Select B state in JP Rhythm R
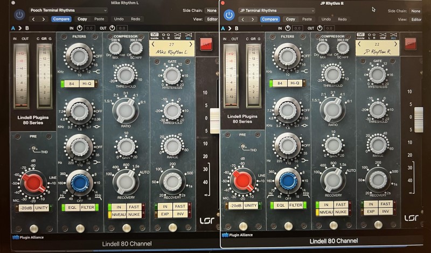The width and height of the screenshot is (431, 253). coord(237,29)
